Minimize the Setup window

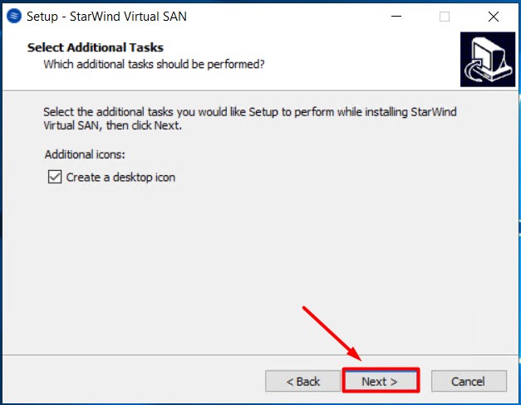tap(396, 16)
